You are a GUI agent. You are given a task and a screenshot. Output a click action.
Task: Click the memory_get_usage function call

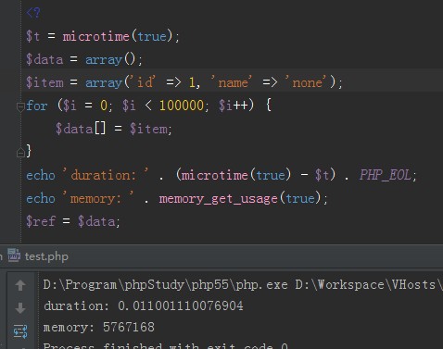(x=218, y=198)
